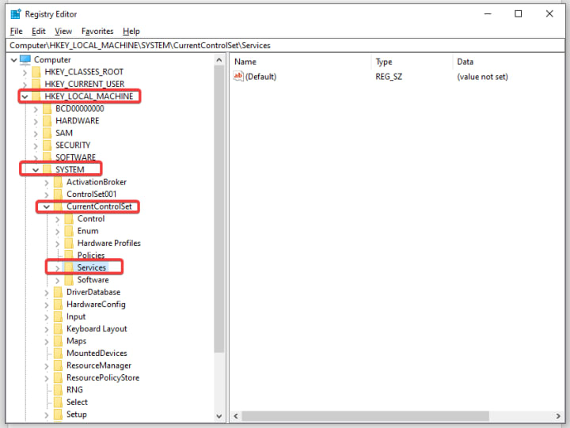Select the Enum key
This screenshot has width=570, height=428.
[x=88, y=231]
